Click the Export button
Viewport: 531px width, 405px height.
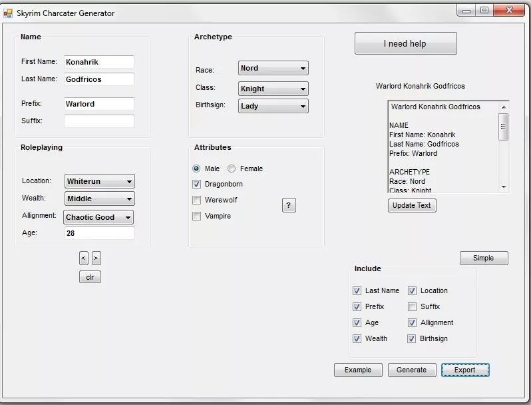465,370
